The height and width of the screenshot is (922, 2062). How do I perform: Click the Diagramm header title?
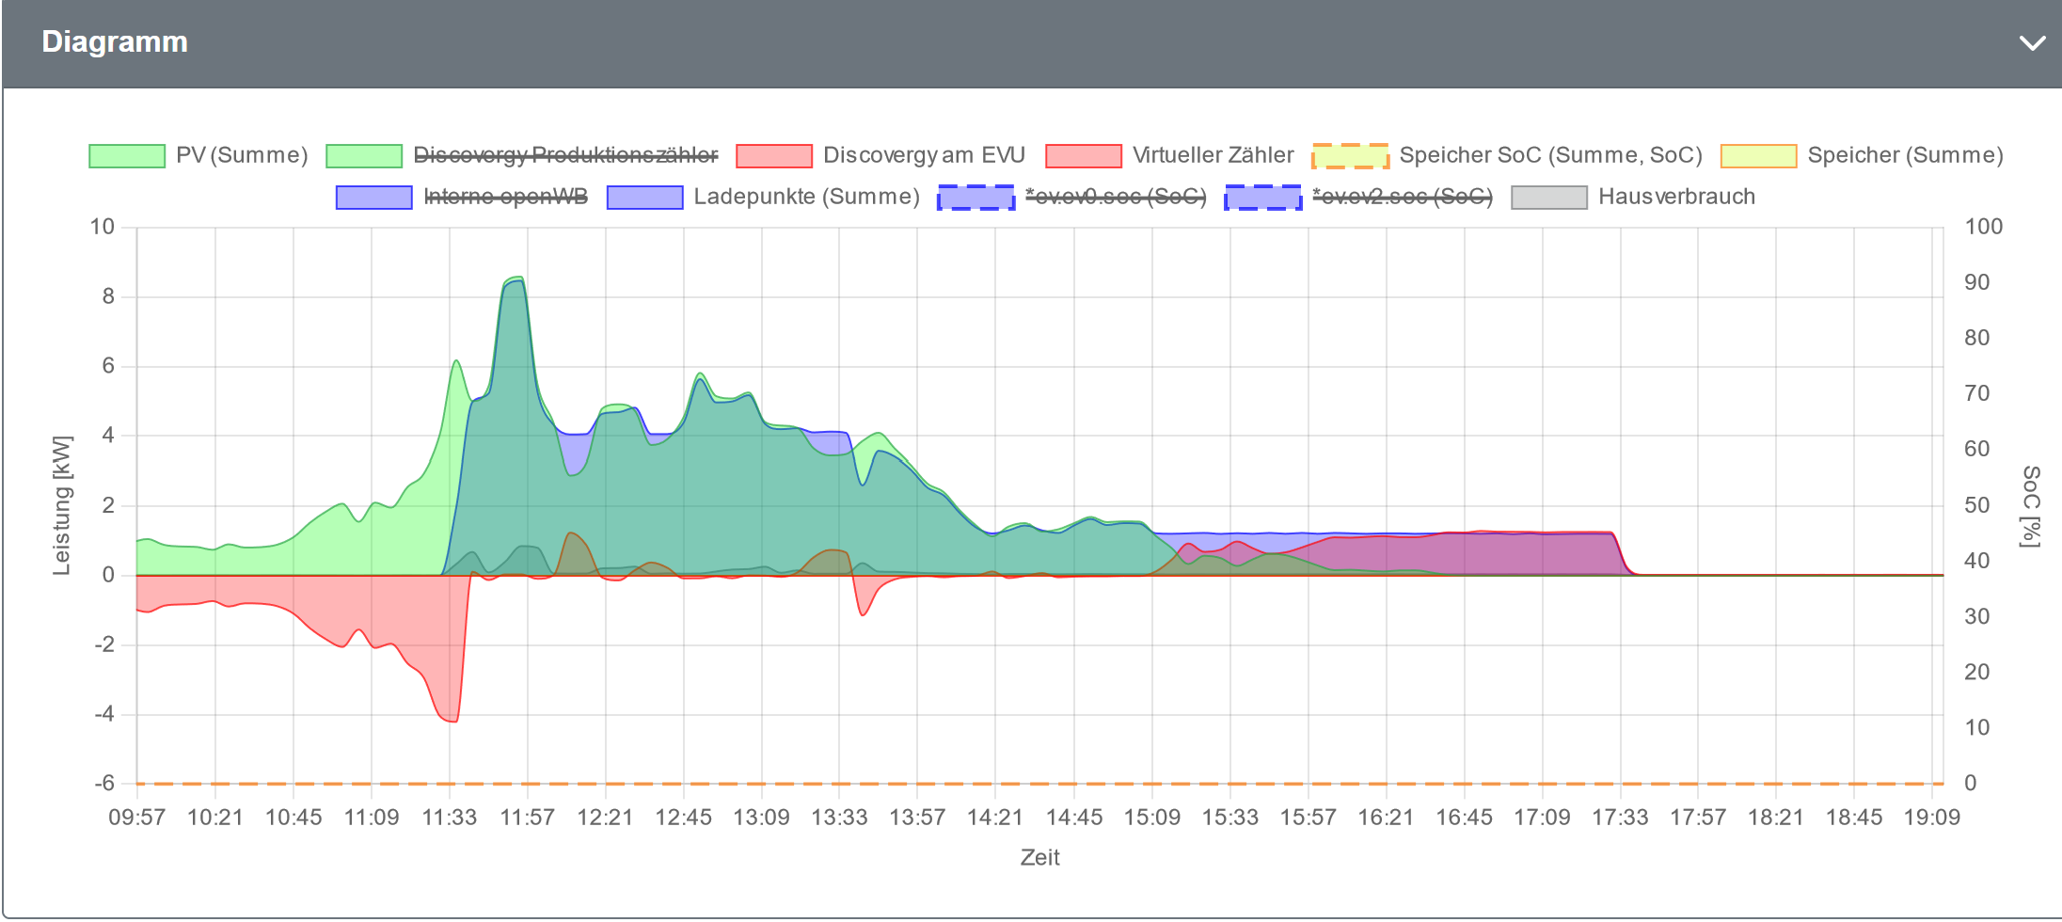pos(115,42)
